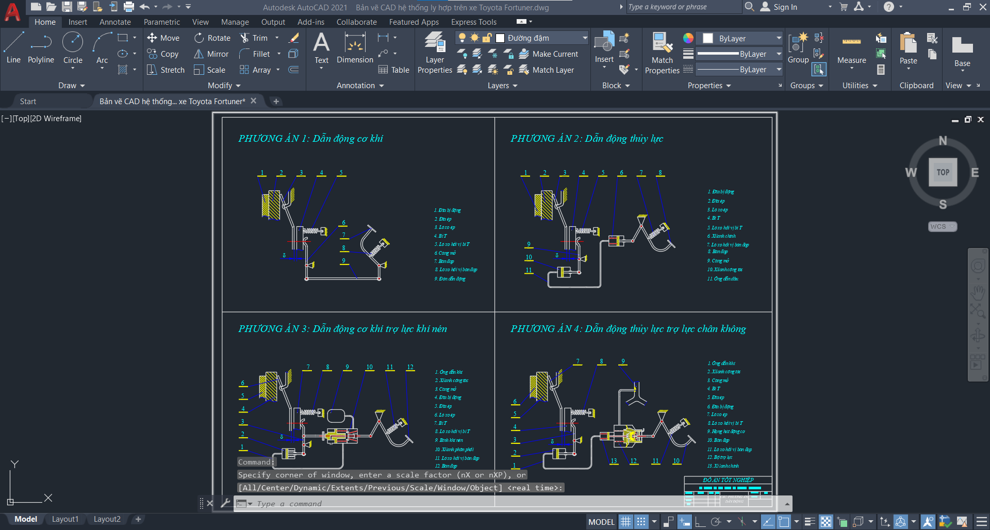This screenshot has height=530, width=990.
Task: Toggle dynamic input in status bar
Action: [684, 522]
